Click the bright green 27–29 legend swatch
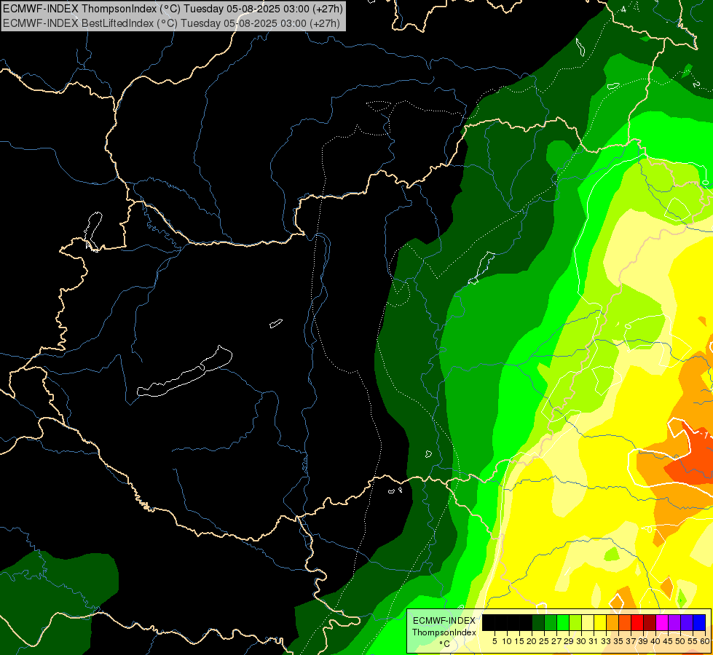 [563, 623]
